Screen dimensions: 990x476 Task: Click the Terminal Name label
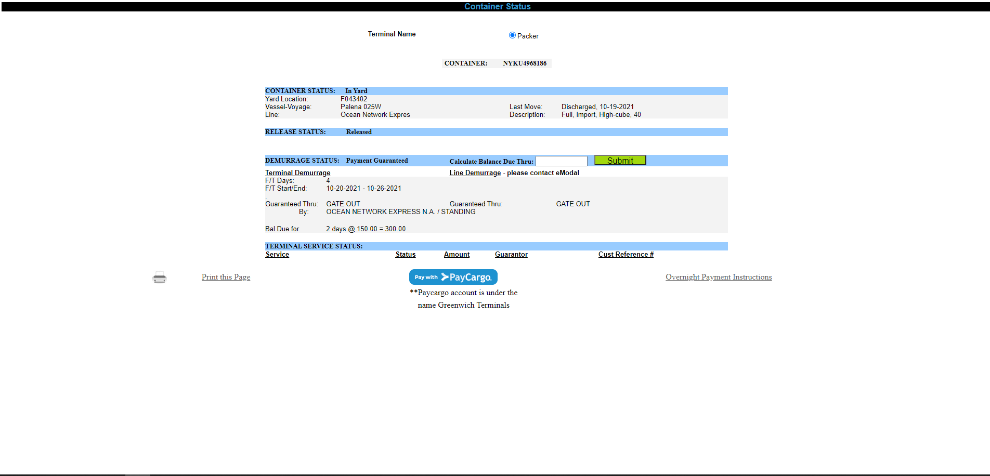tap(392, 34)
